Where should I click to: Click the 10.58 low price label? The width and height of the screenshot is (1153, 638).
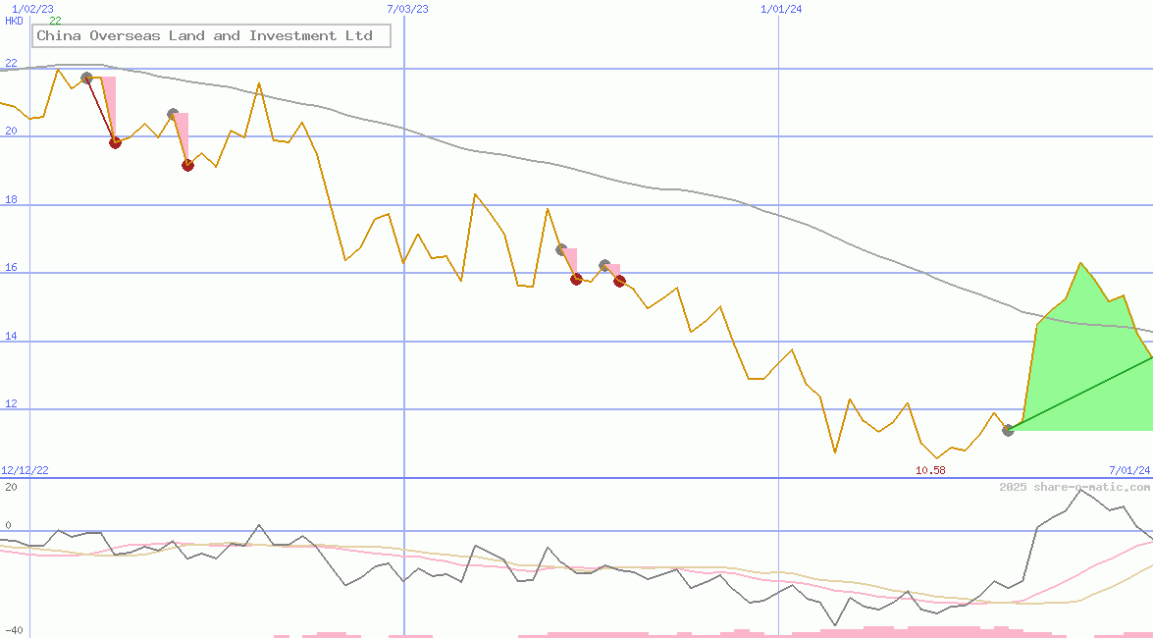[x=930, y=470]
